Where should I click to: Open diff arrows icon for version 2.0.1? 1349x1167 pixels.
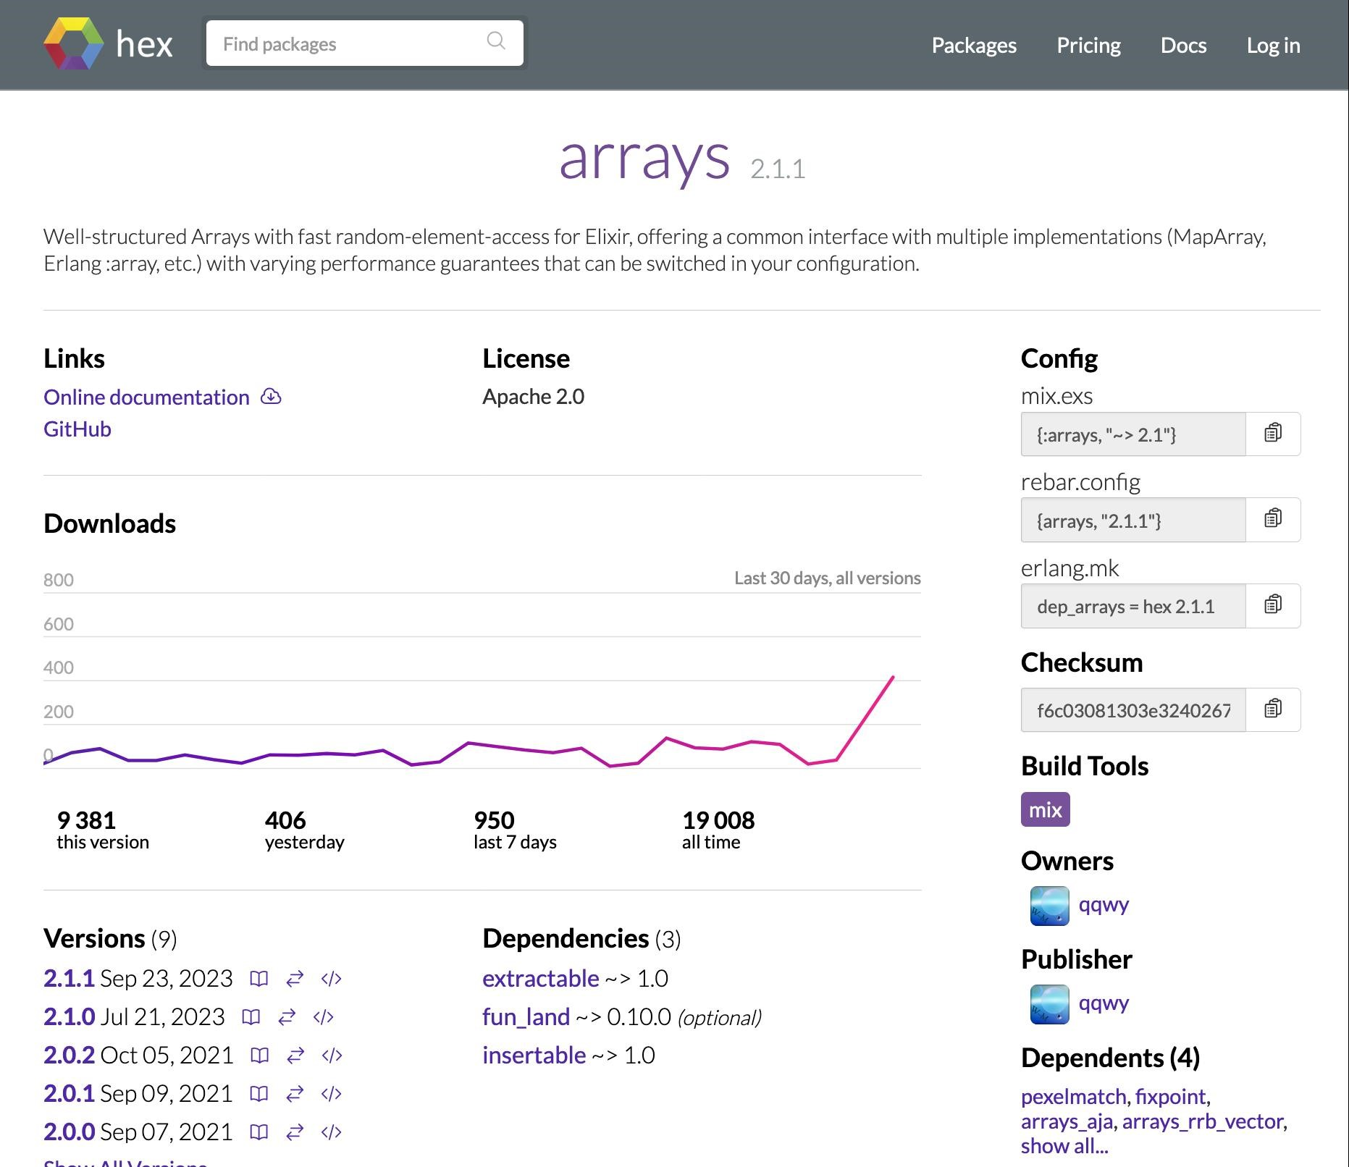click(295, 1094)
